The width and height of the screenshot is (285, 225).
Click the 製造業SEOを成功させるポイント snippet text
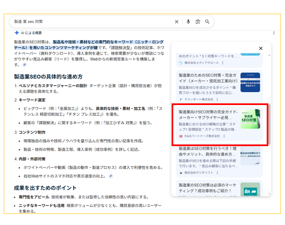(x=207, y=90)
